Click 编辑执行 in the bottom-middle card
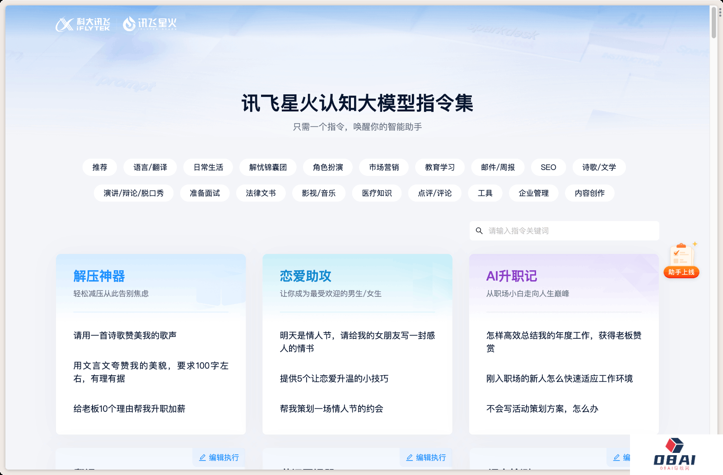The height and width of the screenshot is (475, 723). click(426, 457)
